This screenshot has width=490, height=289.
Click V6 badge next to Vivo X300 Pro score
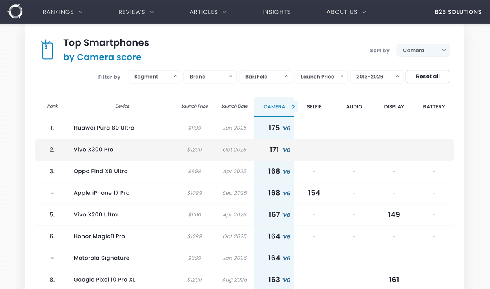pos(286,150)
